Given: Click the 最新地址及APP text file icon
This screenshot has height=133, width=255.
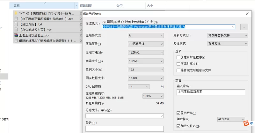Looking at the screenshot, I should click(16, 41).
